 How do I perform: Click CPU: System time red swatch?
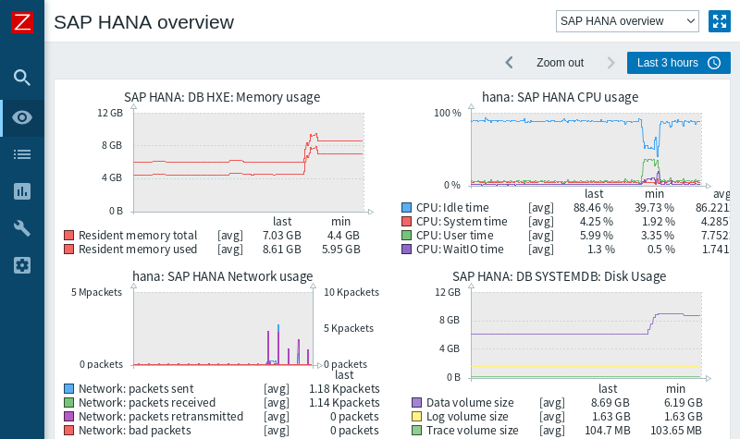pos(406,221)
